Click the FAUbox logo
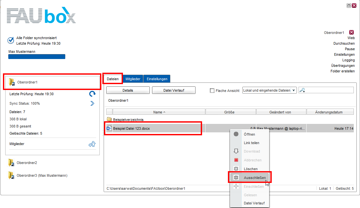Screen dimensions: 360x208 [41, 15]
